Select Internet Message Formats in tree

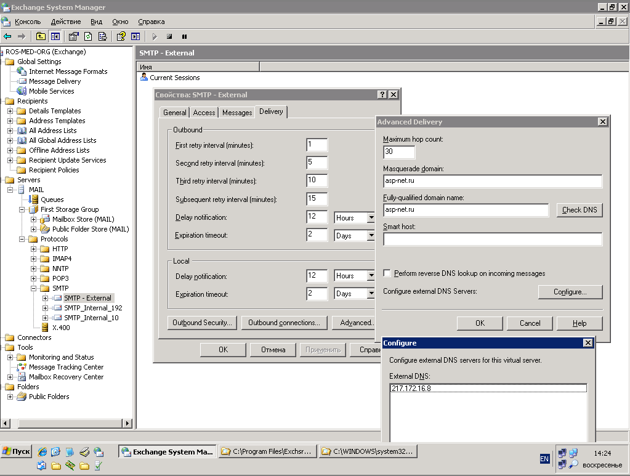[x=68, y=71]
